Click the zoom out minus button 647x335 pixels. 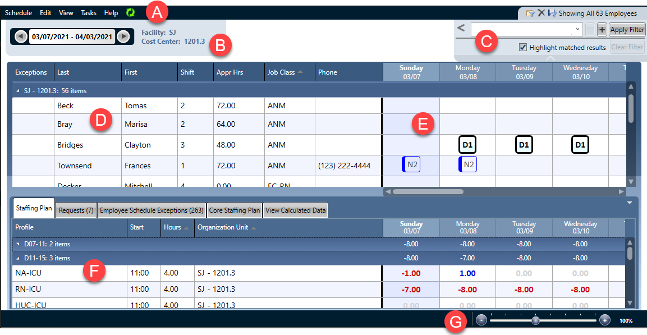[x=481, y=320]
